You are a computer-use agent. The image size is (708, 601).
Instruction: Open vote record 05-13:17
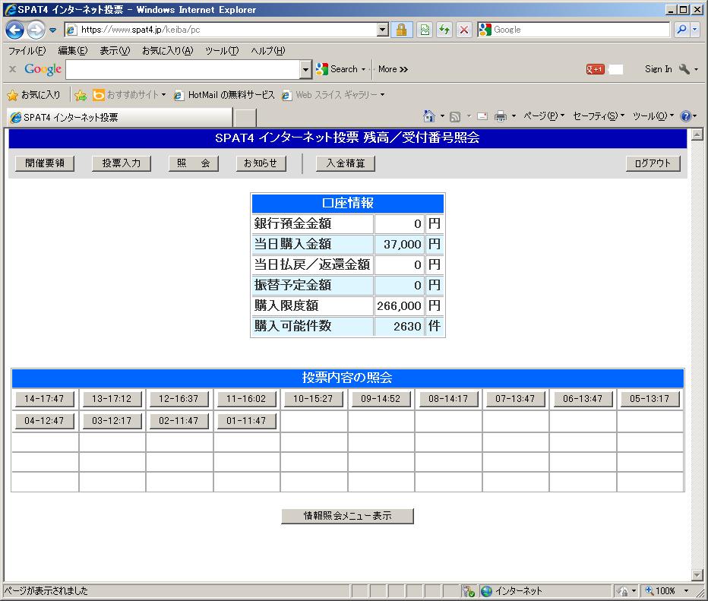tap(650, 399)
